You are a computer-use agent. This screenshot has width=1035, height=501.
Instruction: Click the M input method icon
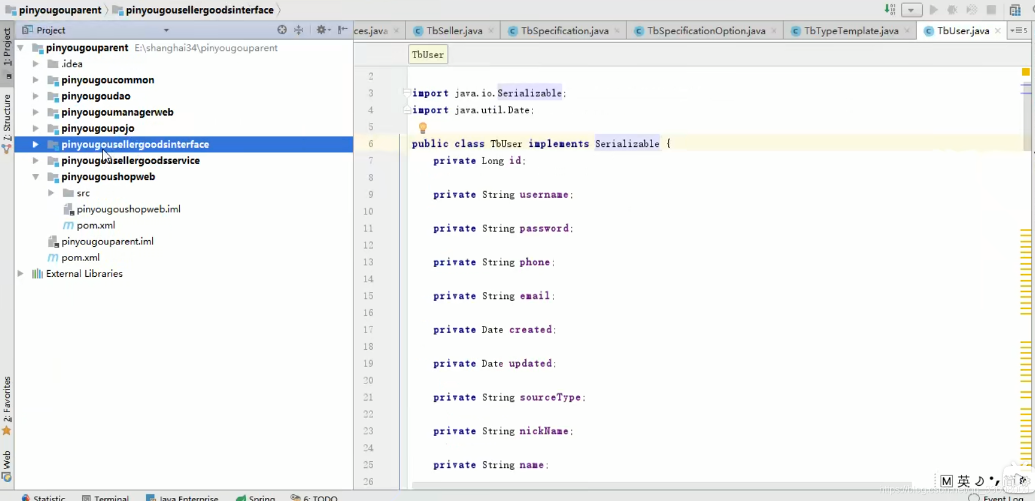click(x=947, y=481)
